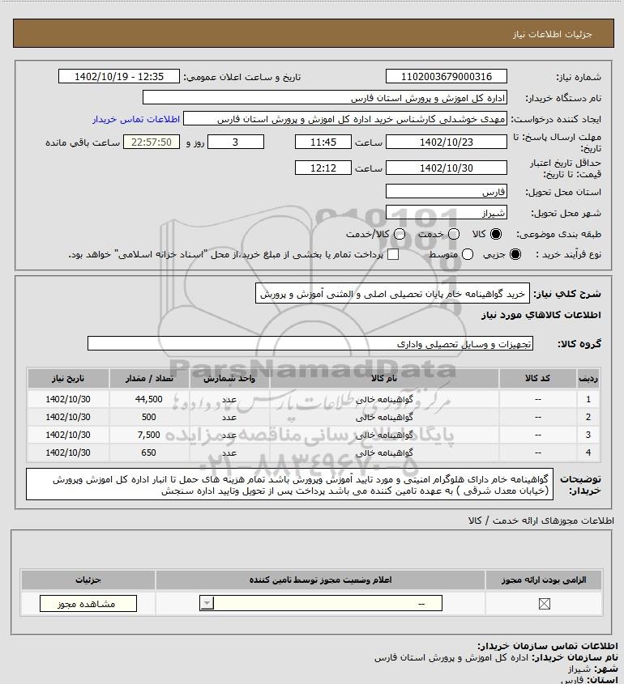
Task: Click the response time field 11:45
Action: [x=323, y=142]
